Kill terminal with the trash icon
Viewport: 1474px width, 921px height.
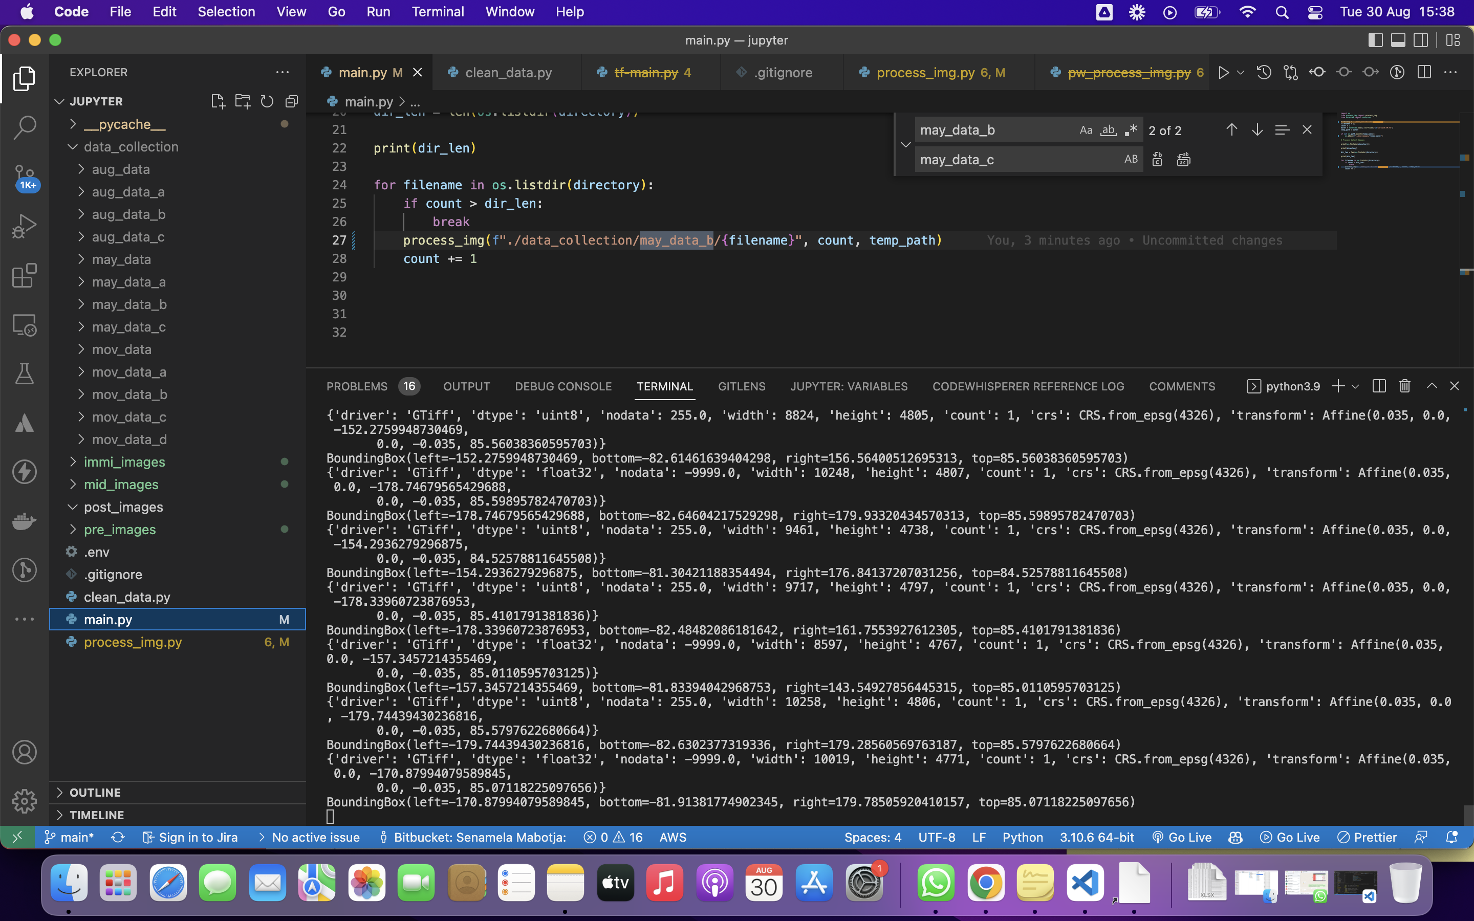pos(1404,386)
